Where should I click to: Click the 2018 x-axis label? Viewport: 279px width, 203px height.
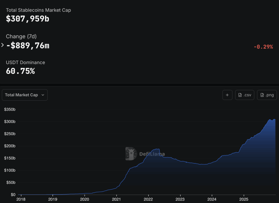pyautogui.click(x=21, y=199)
